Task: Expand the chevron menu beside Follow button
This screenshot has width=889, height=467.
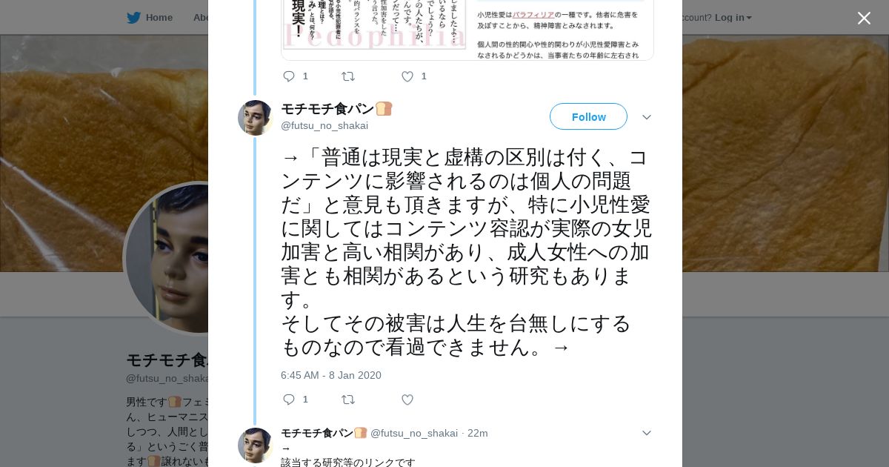Action: [x=646, y=117]
